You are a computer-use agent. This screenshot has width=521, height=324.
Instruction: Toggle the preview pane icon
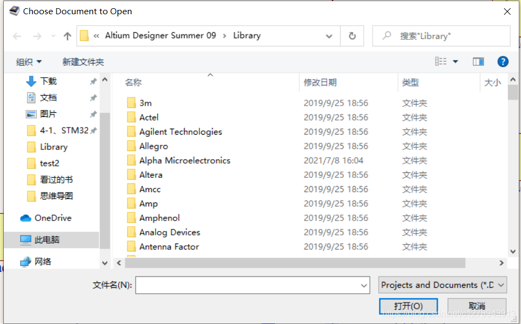478,62
